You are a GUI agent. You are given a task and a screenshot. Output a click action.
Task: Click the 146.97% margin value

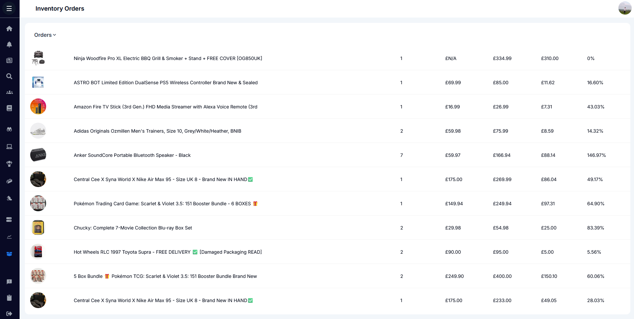pos(596,155)
